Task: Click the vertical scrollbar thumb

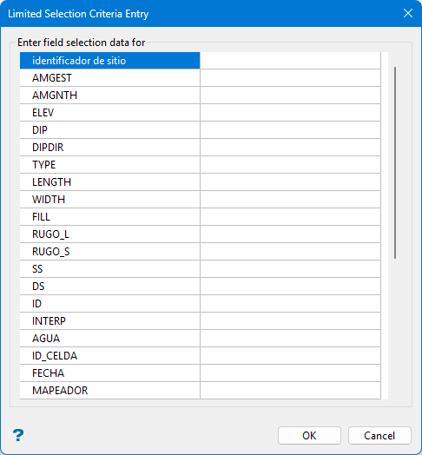Action: [x=395, y=162]
